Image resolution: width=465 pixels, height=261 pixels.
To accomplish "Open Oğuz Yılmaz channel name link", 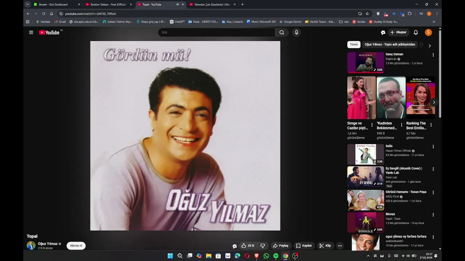I will [x=48, y=244].
